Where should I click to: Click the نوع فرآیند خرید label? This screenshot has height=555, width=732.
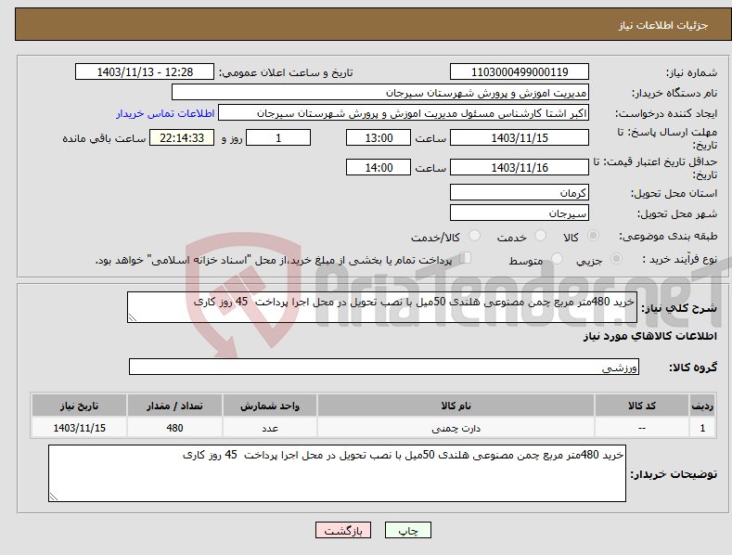680,259
